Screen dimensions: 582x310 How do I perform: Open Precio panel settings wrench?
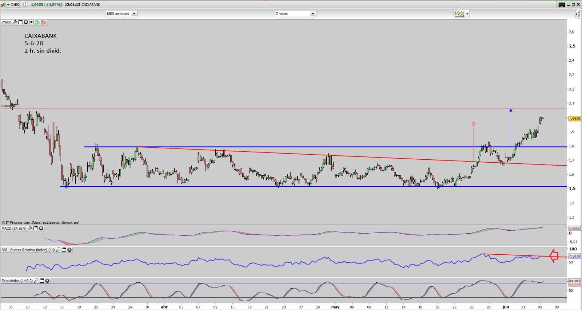pyautogui.click(x=15, y=22)
